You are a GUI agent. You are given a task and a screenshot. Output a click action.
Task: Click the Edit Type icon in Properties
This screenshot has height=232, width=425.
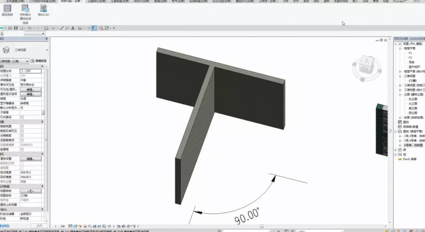32,61
